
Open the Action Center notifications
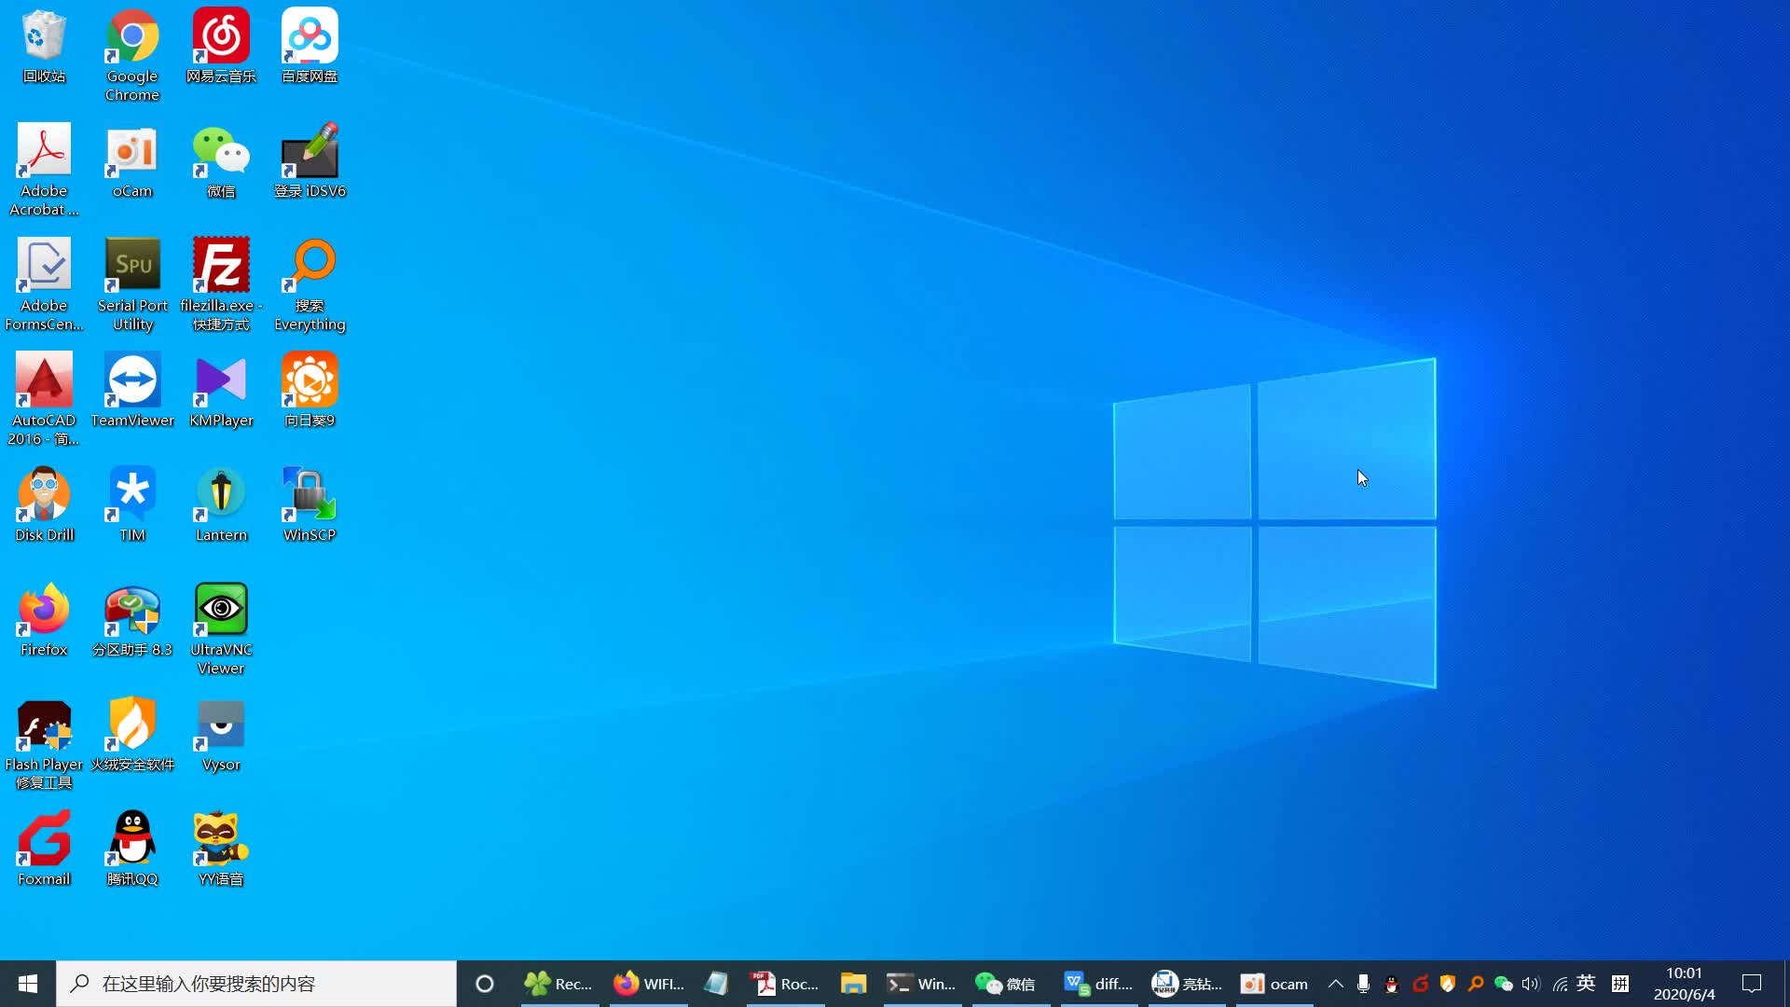click(x=1752, y=984)
